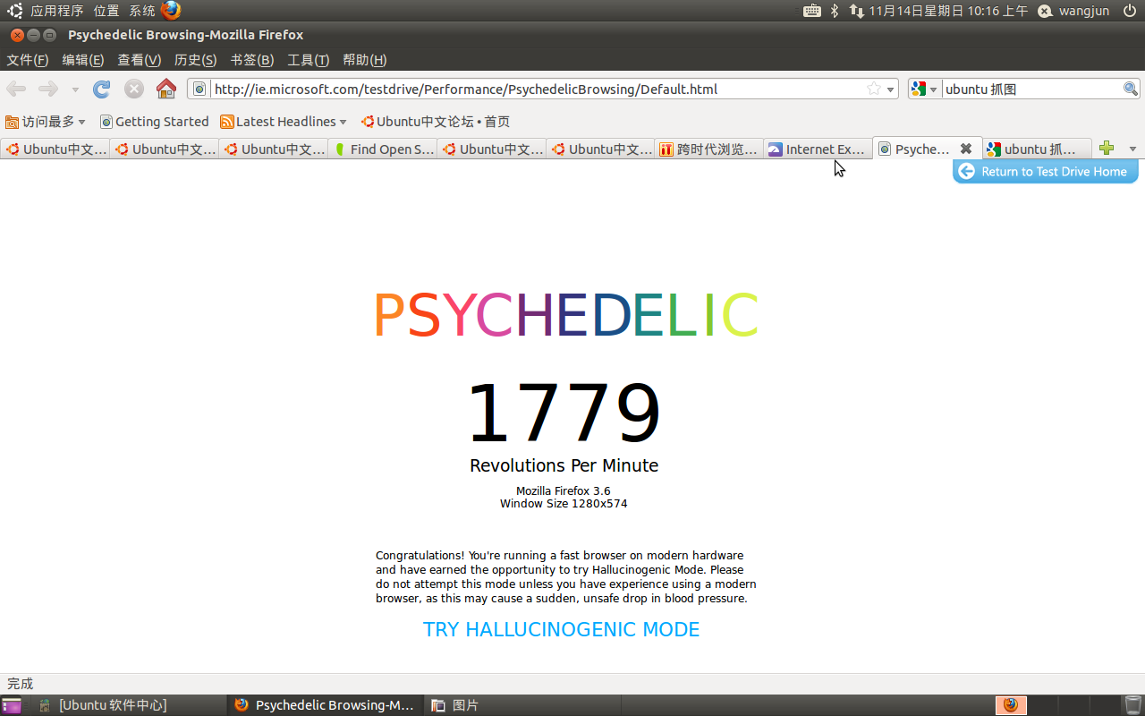Select the Psychedelic Browsing-M... taskbar entry
1145x716 pixels.
[x=324, y=705]
